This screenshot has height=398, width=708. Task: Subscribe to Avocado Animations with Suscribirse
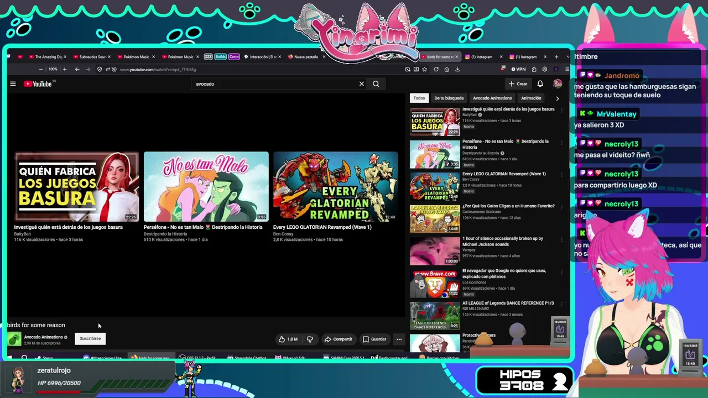[90, 338]
